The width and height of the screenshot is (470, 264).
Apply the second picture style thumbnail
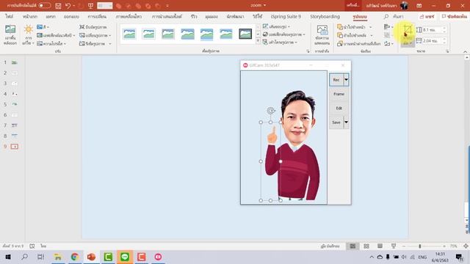(148, 34)
